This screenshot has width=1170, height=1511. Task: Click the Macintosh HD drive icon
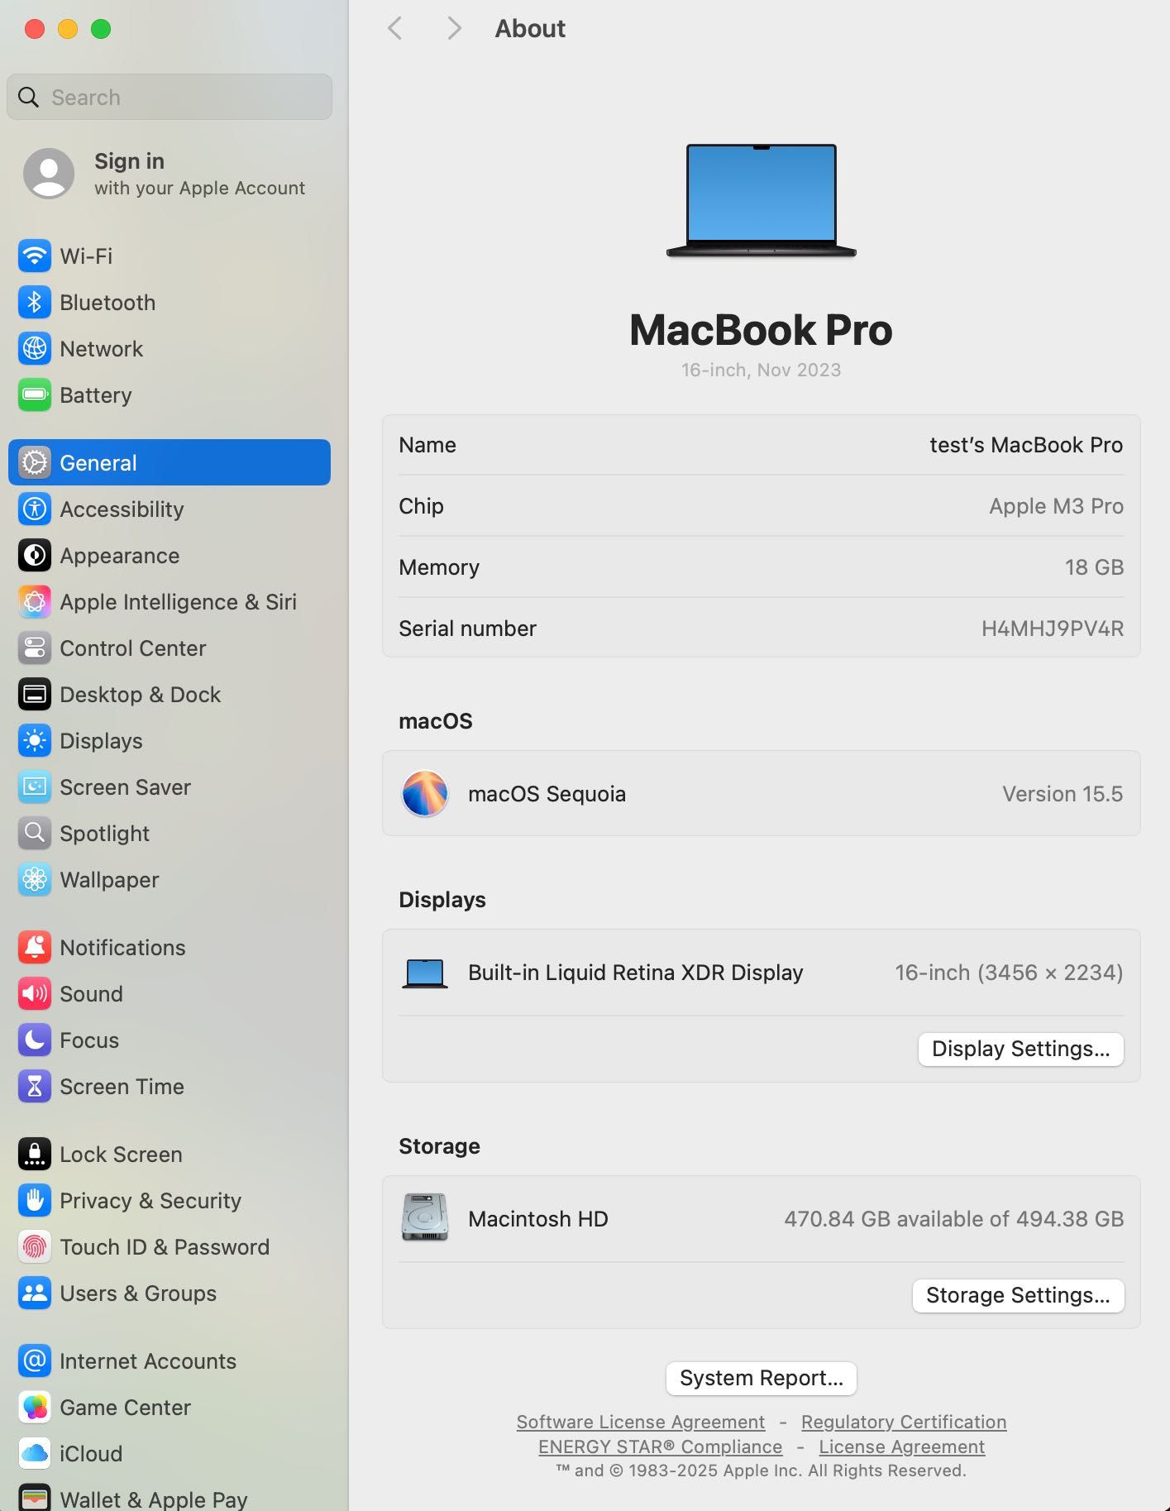425,1217
